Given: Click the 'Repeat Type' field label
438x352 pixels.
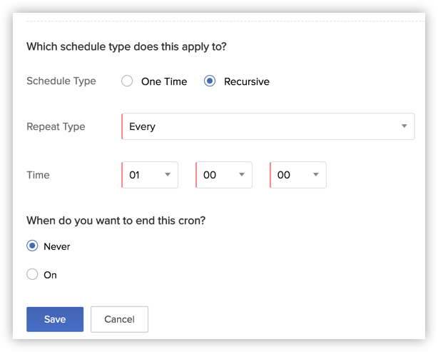Looking at the screenshot, I should [56, 126].
